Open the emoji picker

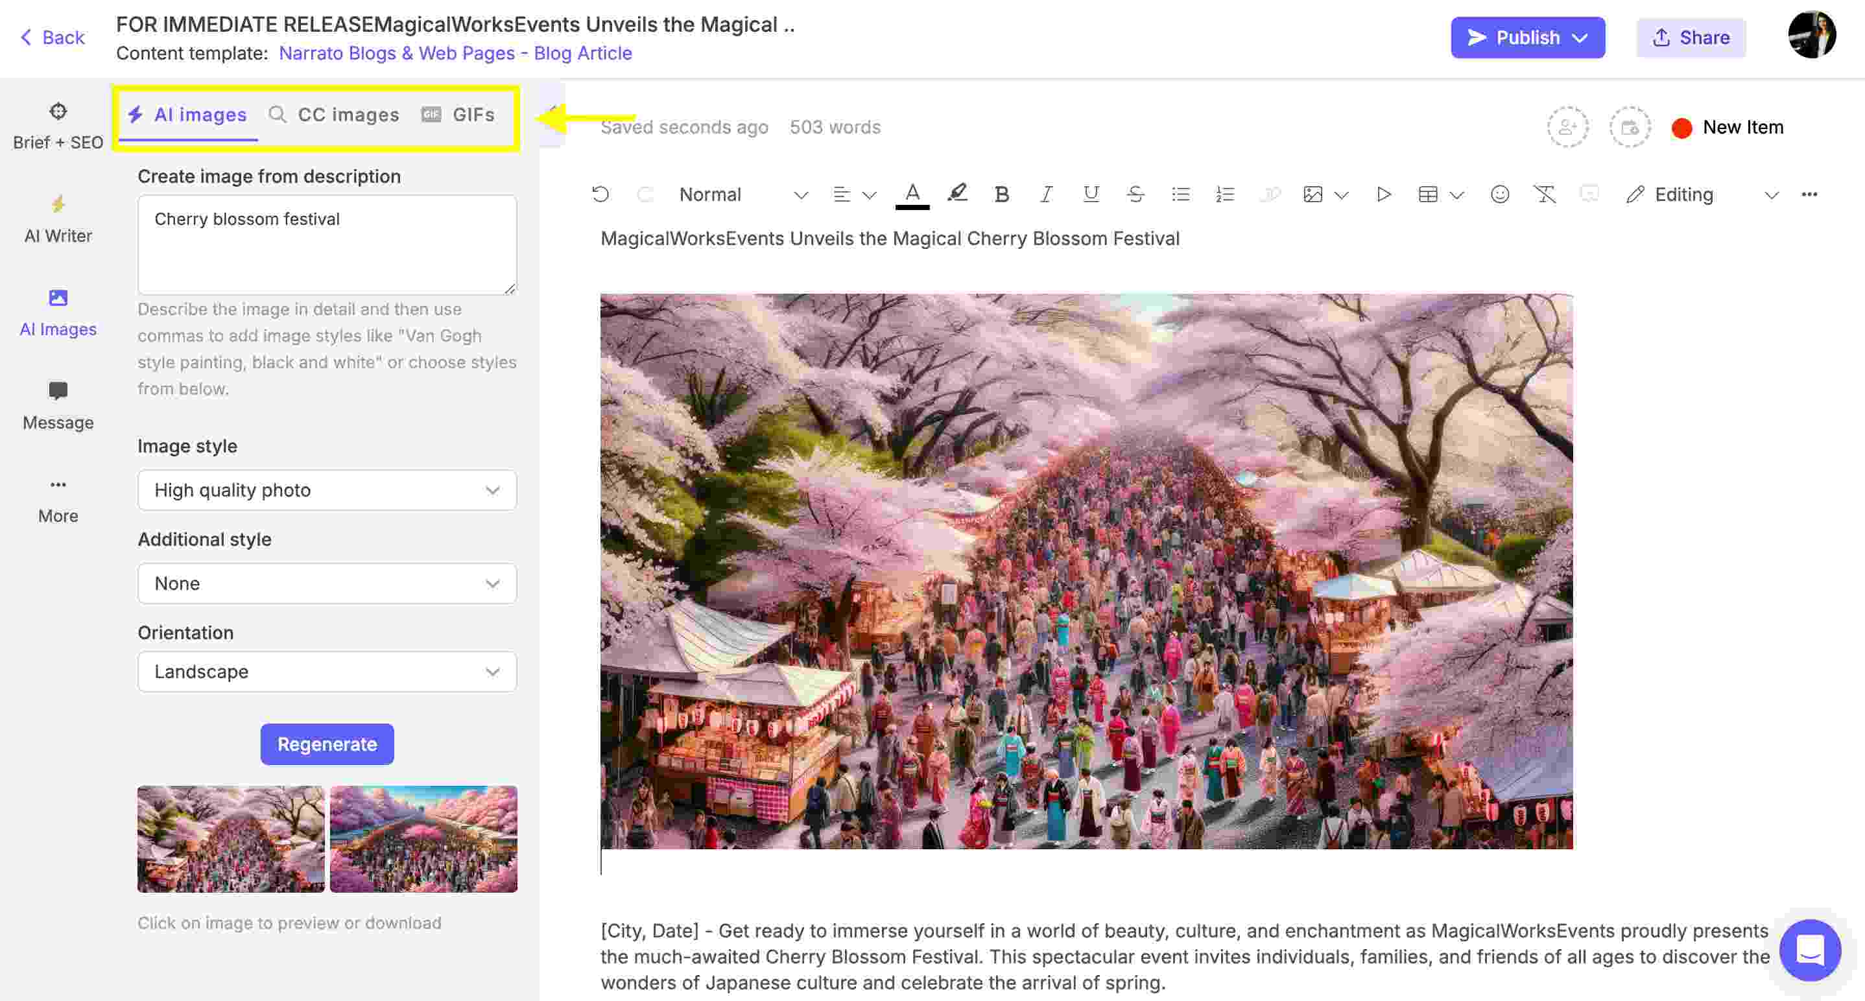coord(1499,194)
